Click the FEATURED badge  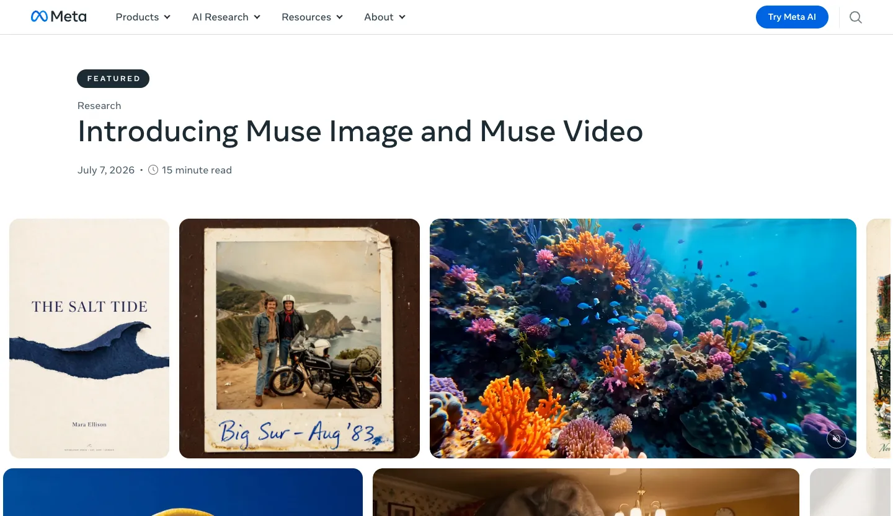pyautogui.click(x=113, y=79)
